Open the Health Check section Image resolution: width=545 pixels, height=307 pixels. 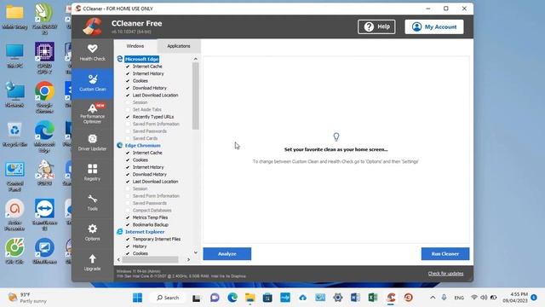93,53
